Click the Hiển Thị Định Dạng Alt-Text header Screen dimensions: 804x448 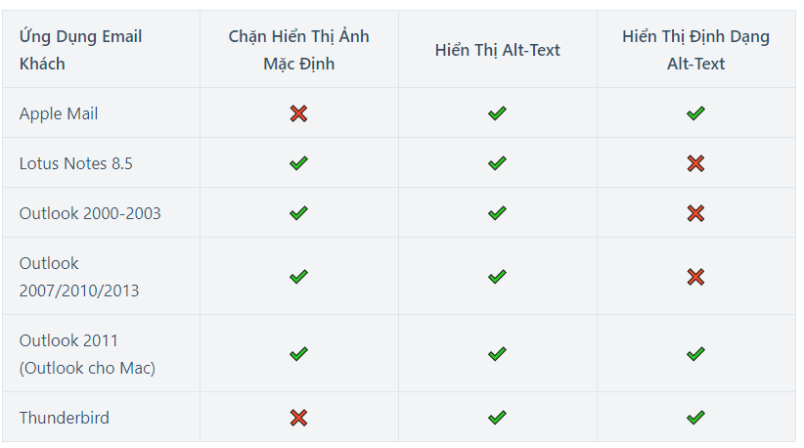695,50
